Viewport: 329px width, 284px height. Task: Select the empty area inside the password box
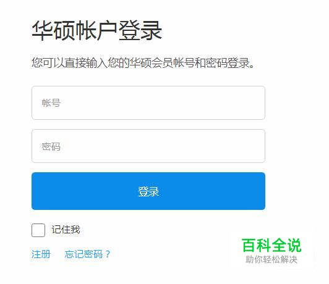[163, 146]
